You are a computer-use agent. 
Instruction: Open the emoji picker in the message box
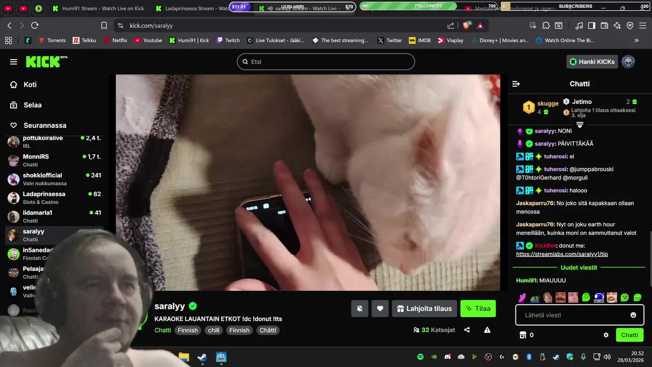pyautogui.click(x=633, y=315)
